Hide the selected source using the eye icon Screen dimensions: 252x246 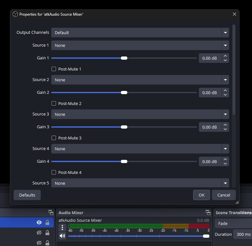(x=39, y=223)
